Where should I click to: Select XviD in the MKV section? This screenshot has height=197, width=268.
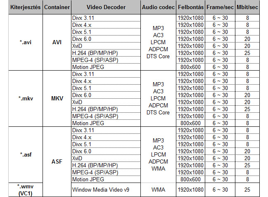tap(77, 102)
